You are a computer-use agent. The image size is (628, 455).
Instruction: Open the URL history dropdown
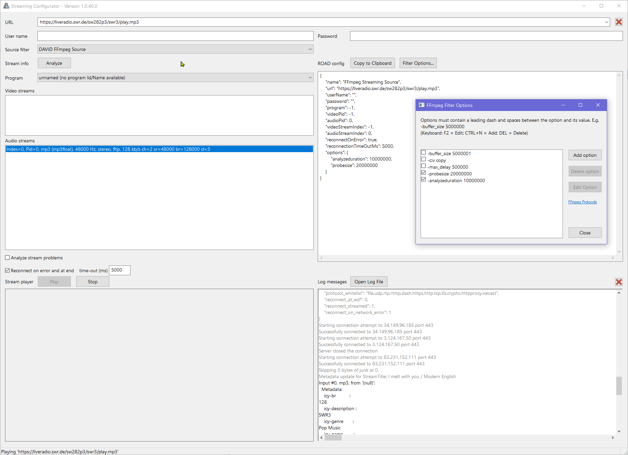pyautogui.click(x=606, y=22)
